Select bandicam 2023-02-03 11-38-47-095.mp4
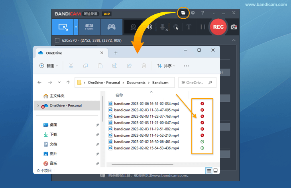The image size is (291, 188). 144,110
